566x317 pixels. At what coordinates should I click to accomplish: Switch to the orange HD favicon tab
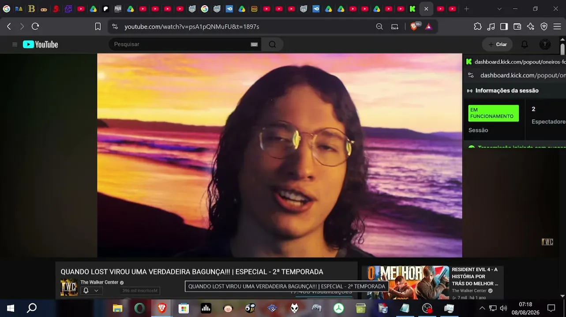click(x=254, y=9)
